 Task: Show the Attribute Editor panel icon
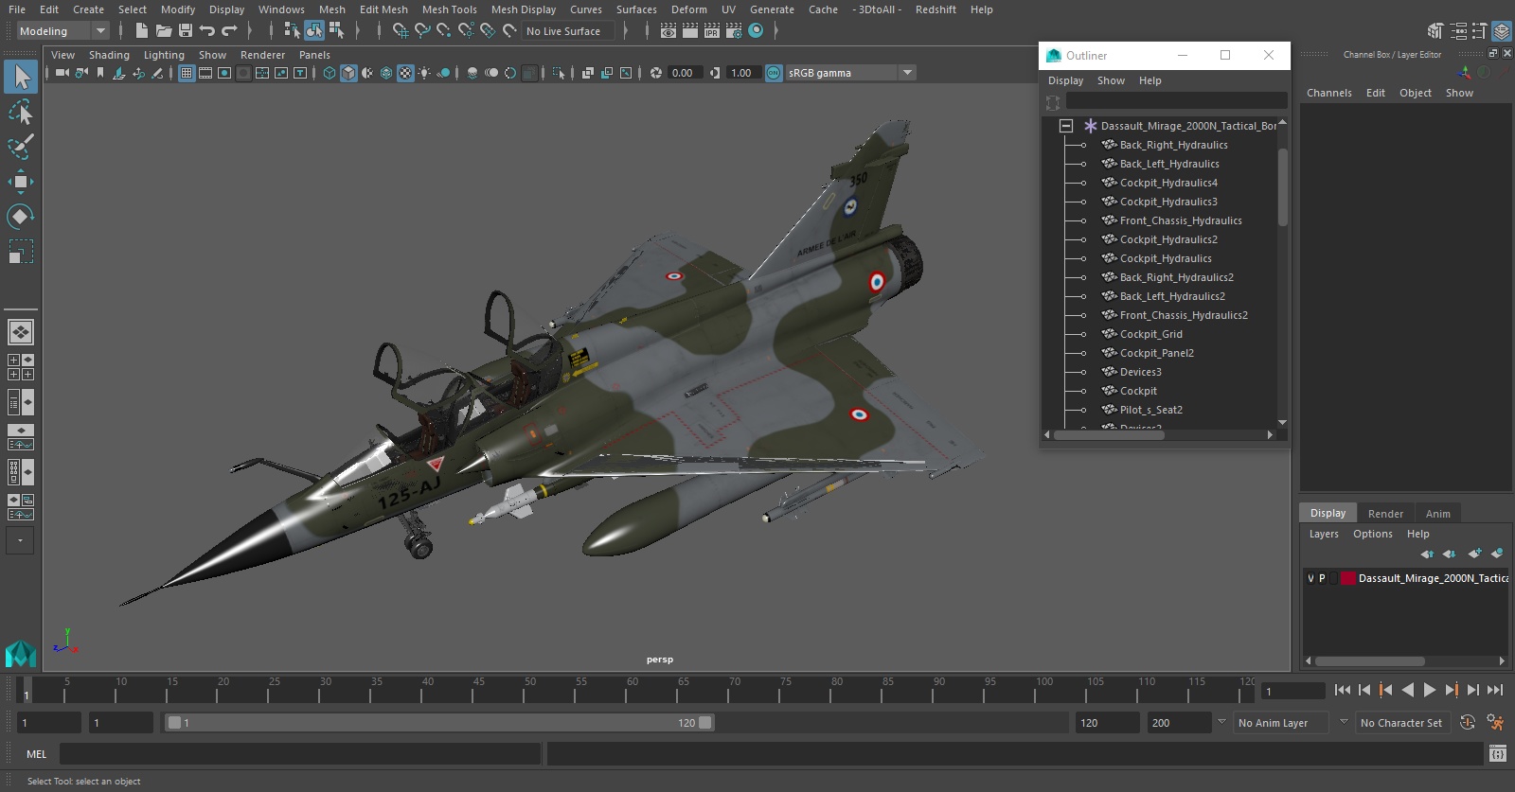click(1458, 31)
